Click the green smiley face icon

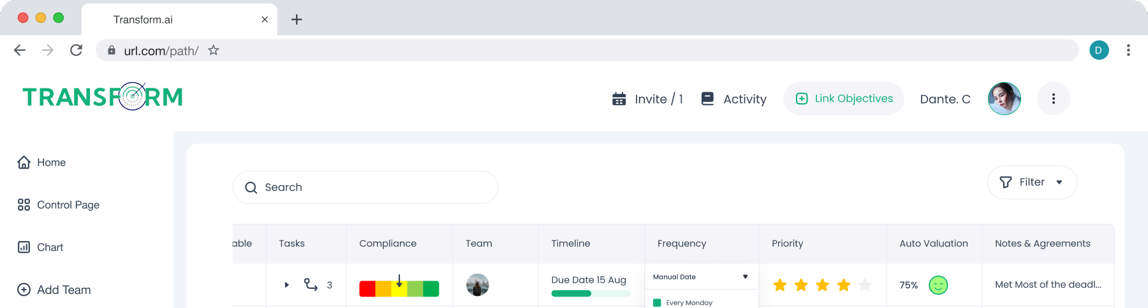click(938, 285)
